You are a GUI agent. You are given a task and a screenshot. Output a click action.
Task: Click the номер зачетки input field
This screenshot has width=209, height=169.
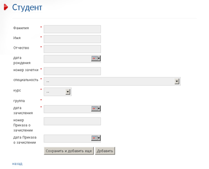click(x=72, y=71)
